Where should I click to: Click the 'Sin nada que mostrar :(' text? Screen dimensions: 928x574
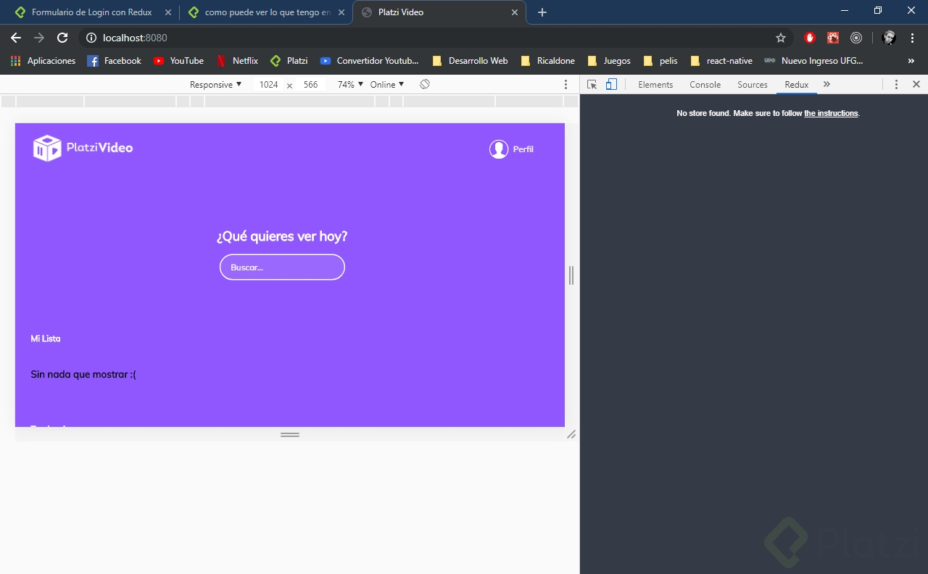click(83, 375)
